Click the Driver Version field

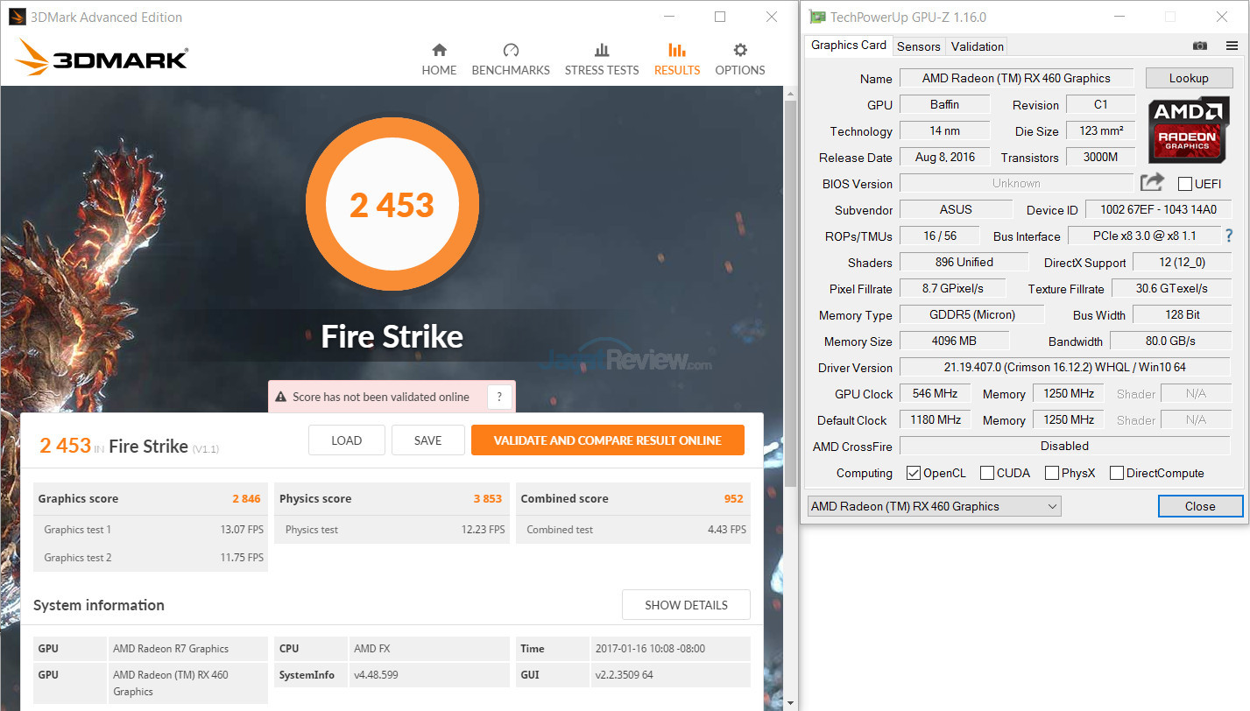pos(1065,367)
